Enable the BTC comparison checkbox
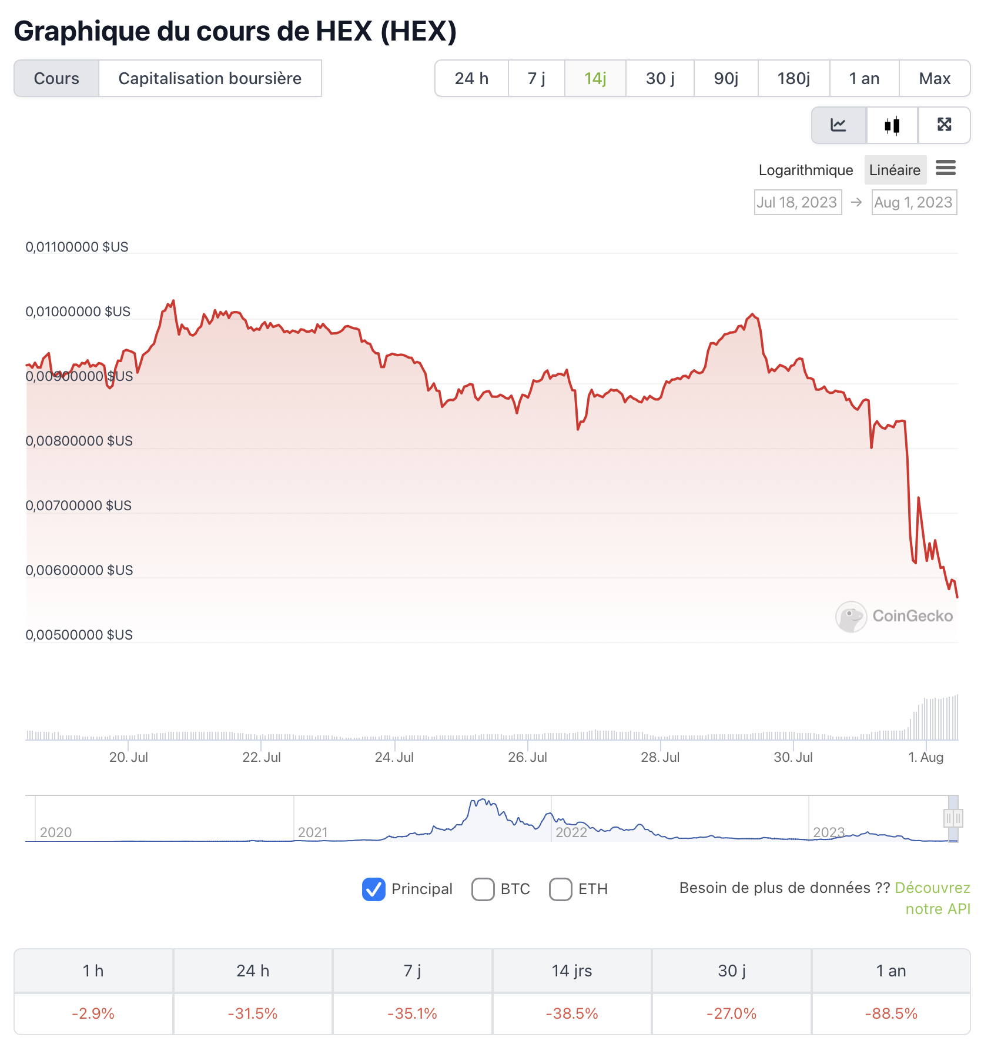This screenshot has width=981, height=1054. [483, 889]
